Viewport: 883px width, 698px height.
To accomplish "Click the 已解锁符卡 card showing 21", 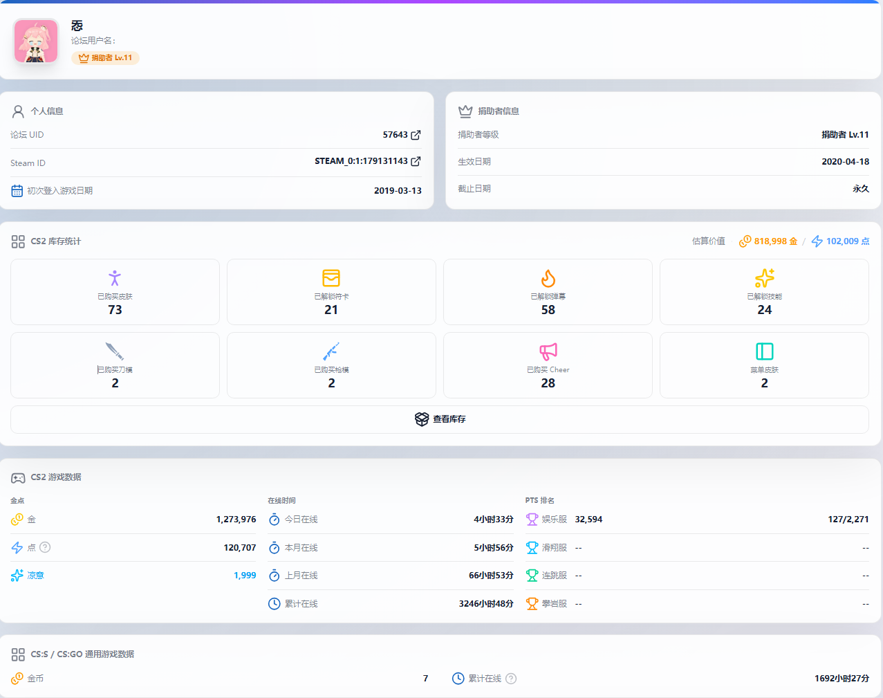I will coord(331,292).
